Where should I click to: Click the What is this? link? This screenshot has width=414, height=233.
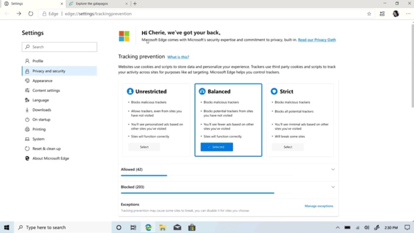pos(178,57)
